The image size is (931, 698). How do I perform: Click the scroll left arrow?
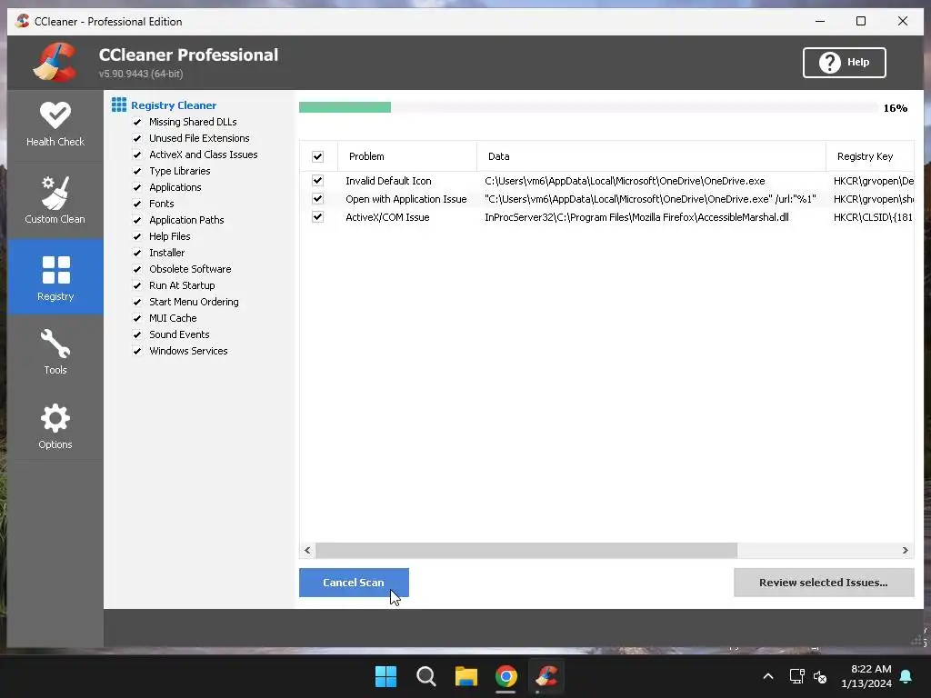pyautogui.click(x=307, y=550)
